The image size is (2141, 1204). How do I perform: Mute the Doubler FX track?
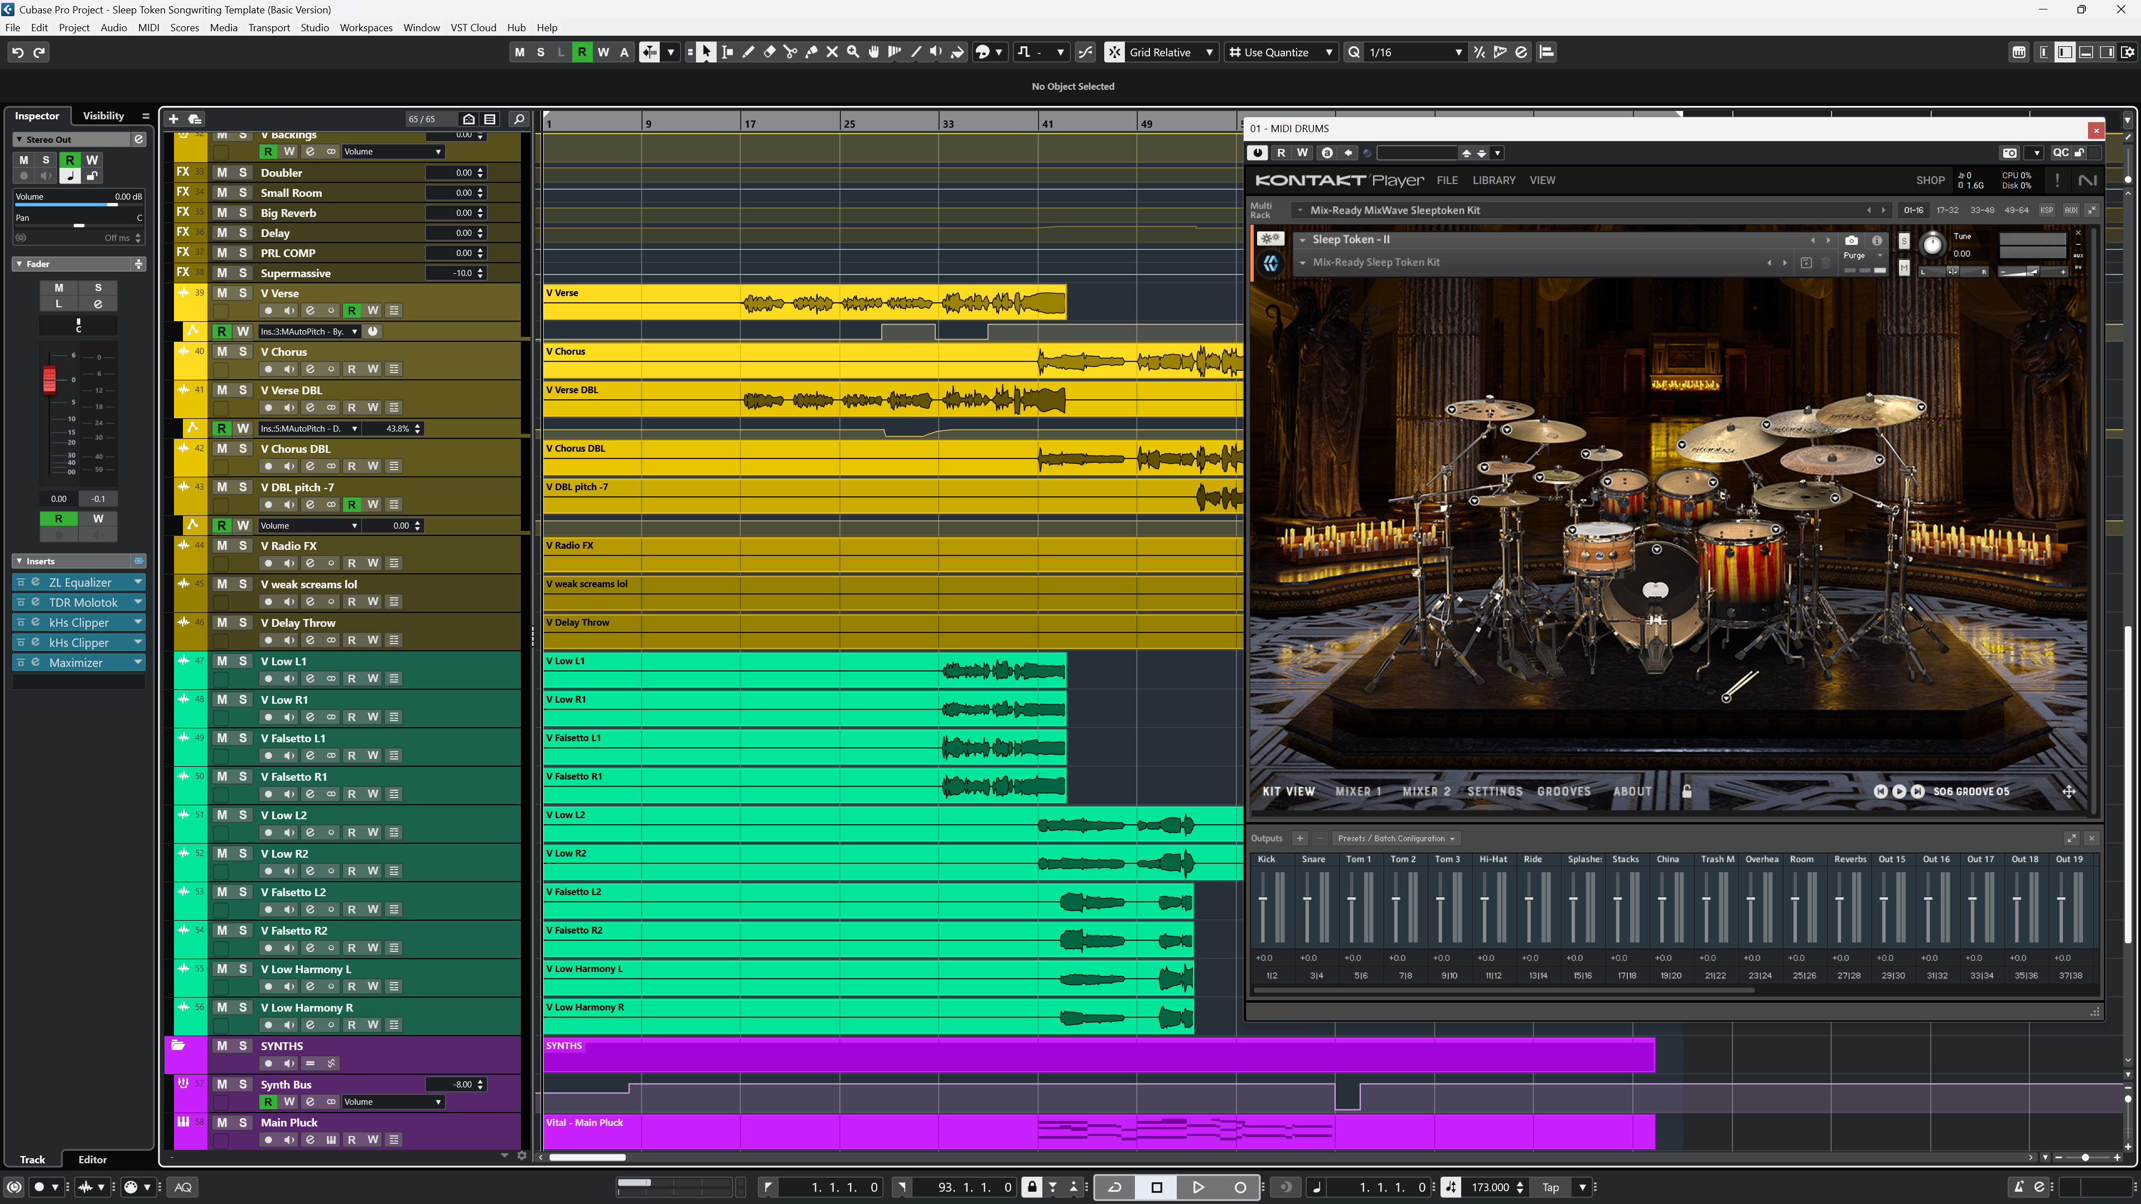222,173
